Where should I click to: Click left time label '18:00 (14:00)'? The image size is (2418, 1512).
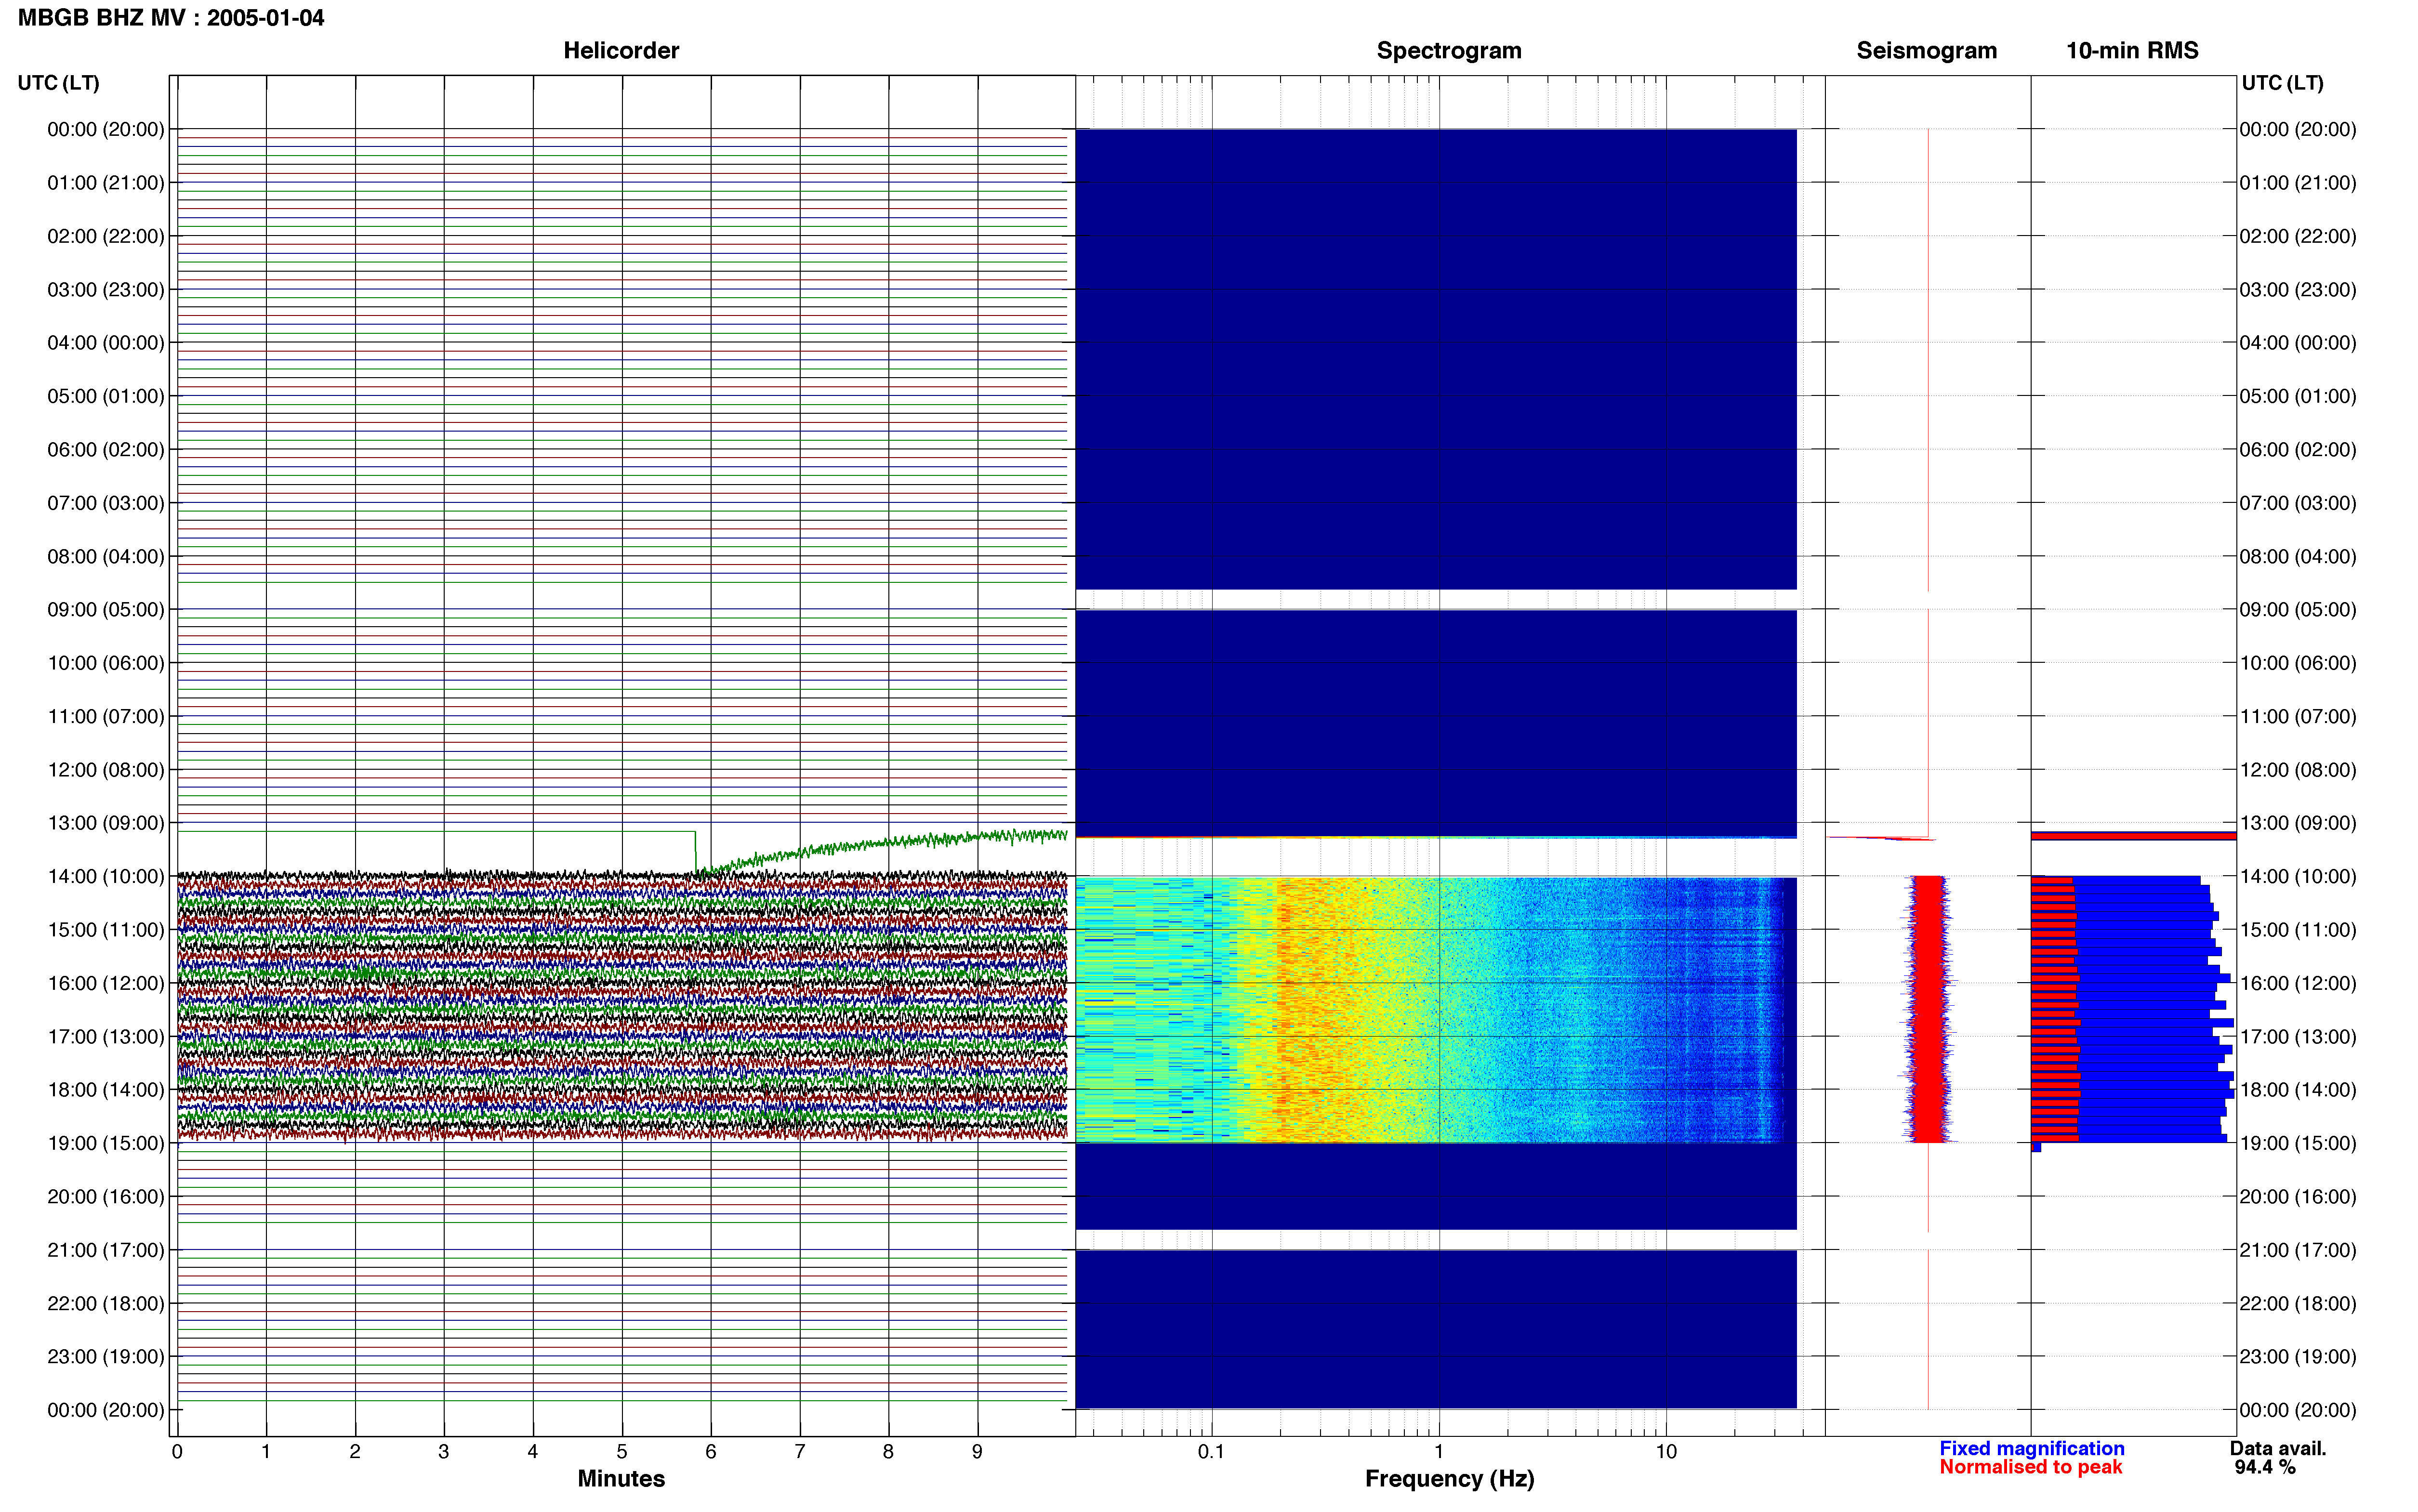tap(106, 1090)
